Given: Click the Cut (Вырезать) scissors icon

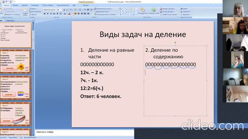Looking at the screenshot, I should [5, 9].
